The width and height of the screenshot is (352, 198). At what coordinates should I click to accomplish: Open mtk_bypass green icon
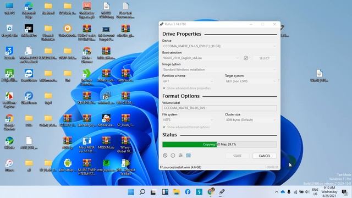[106, 166]
